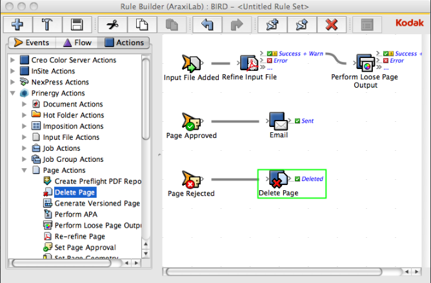
Task: Select Re-refine Page in the tree
Action: click(x=80, y=236)
